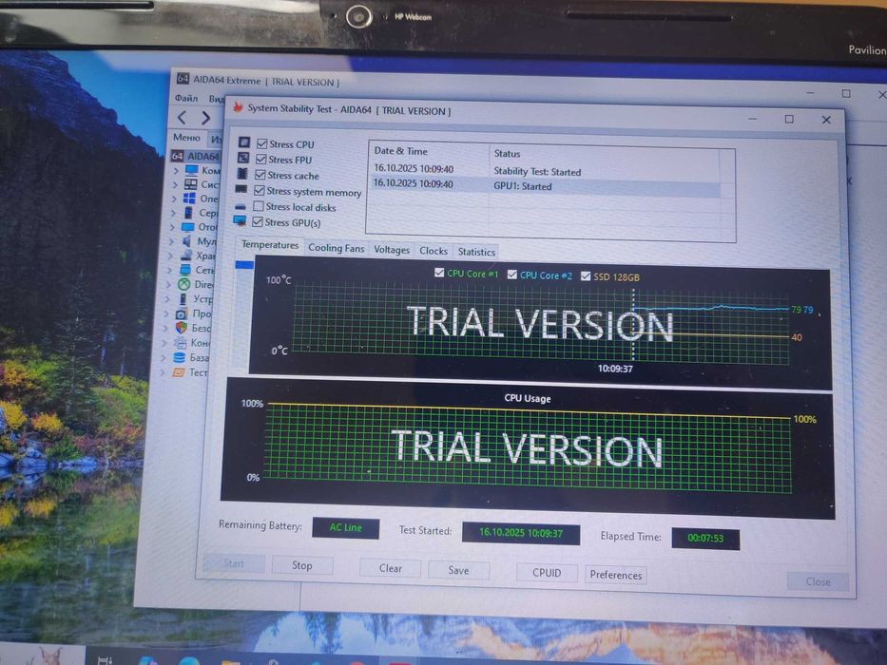Expand the Мул tree node
The height and width of the screenshot is (665, 887).
tap(171, 241)
